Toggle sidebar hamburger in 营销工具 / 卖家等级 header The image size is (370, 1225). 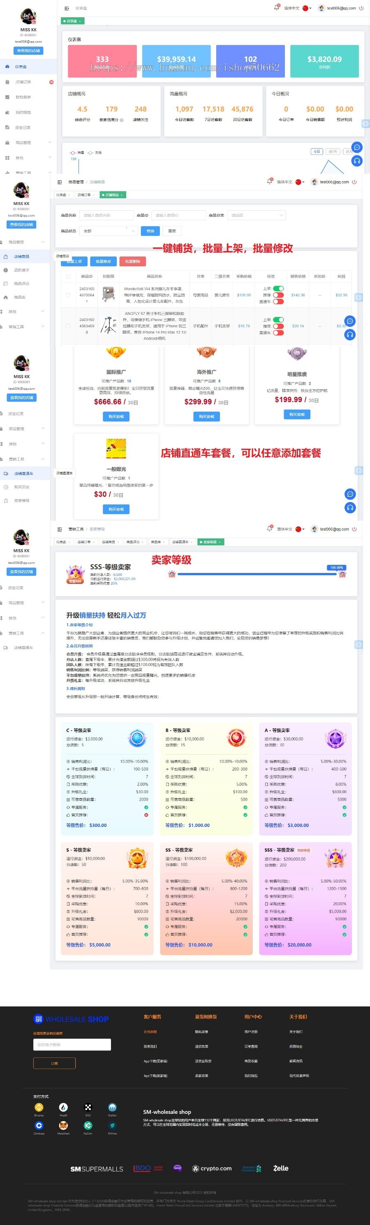click(59, 529)
